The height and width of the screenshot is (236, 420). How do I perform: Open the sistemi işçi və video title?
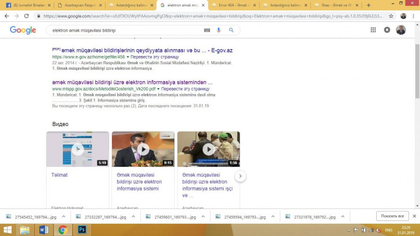207,185
